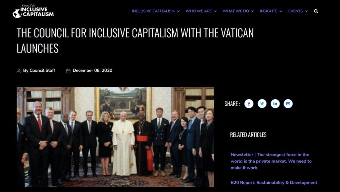Click the search magnifier icon

[316, 11]
